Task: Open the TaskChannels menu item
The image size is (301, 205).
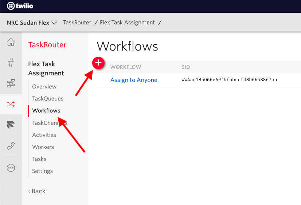Action: (x=50, y=123)
